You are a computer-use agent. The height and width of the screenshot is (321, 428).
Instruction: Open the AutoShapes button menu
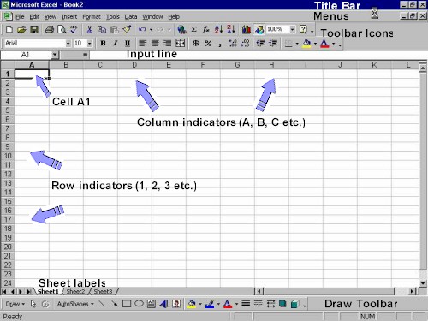coord(75,304)
